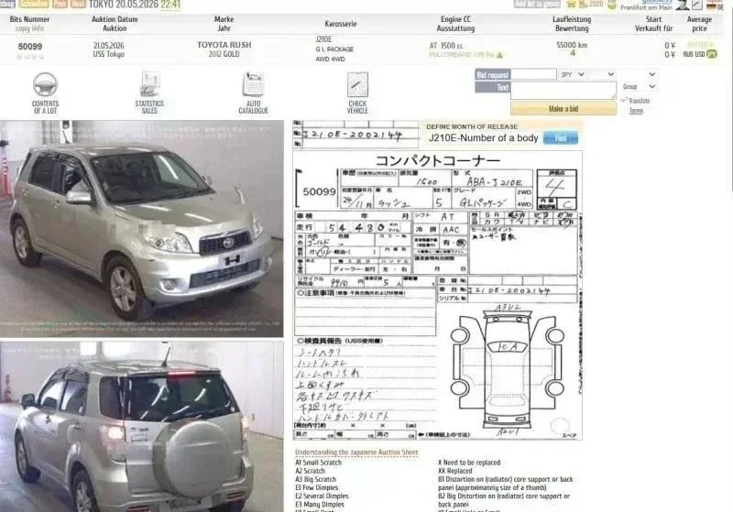Click the TOYOTA RUSH model name

224,45
